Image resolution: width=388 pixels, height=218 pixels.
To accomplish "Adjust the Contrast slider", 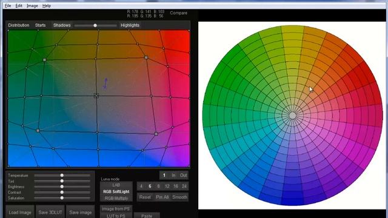I will 62,193.
